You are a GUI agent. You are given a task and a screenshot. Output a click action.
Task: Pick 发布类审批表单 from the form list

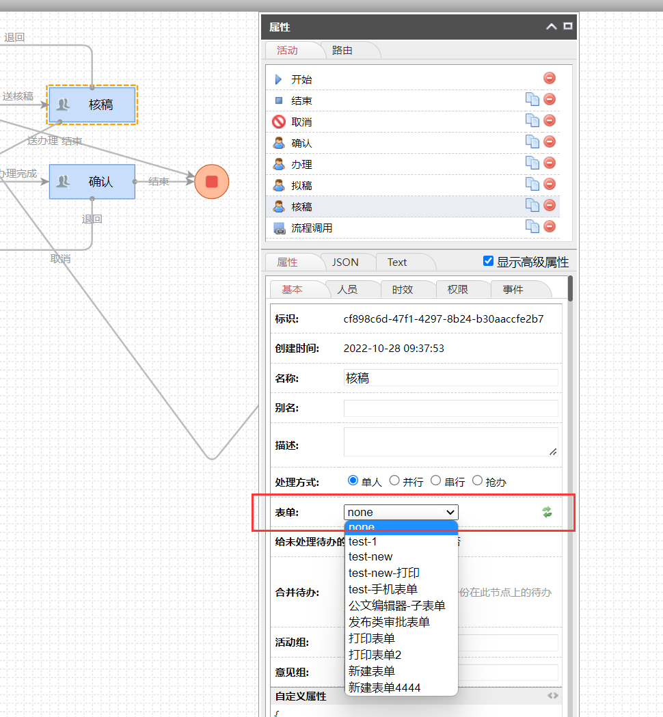401,622
